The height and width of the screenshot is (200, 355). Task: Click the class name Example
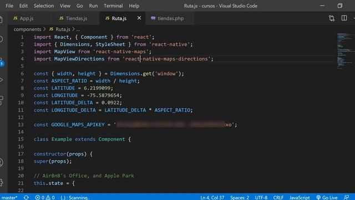(x=62, y=139)
